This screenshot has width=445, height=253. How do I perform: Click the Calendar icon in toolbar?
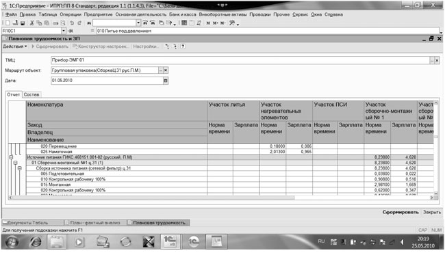click(x=192, y=23)
